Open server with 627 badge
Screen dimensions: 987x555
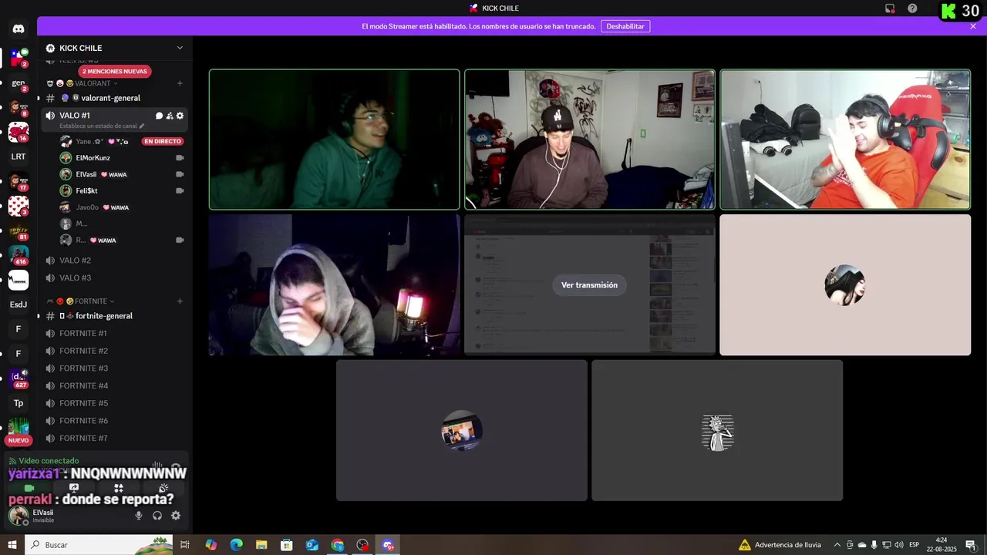[x=19, y=378]
